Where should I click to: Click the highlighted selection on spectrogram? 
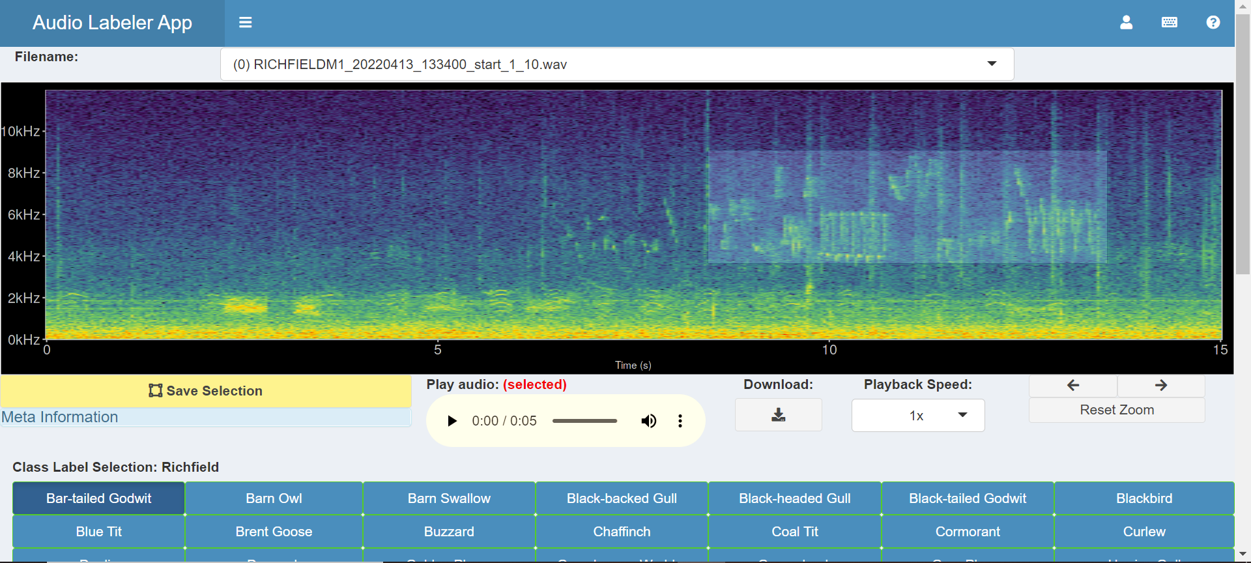click(907, 207)
